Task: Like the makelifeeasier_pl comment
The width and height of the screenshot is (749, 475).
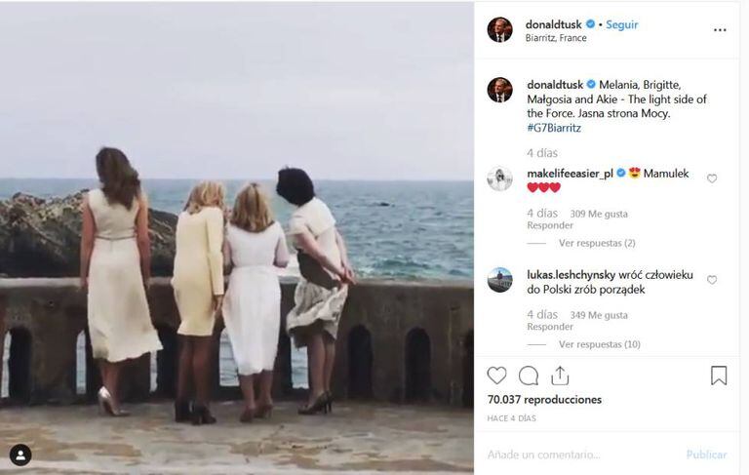Action: pyautogui.click(x=712, y=178)
